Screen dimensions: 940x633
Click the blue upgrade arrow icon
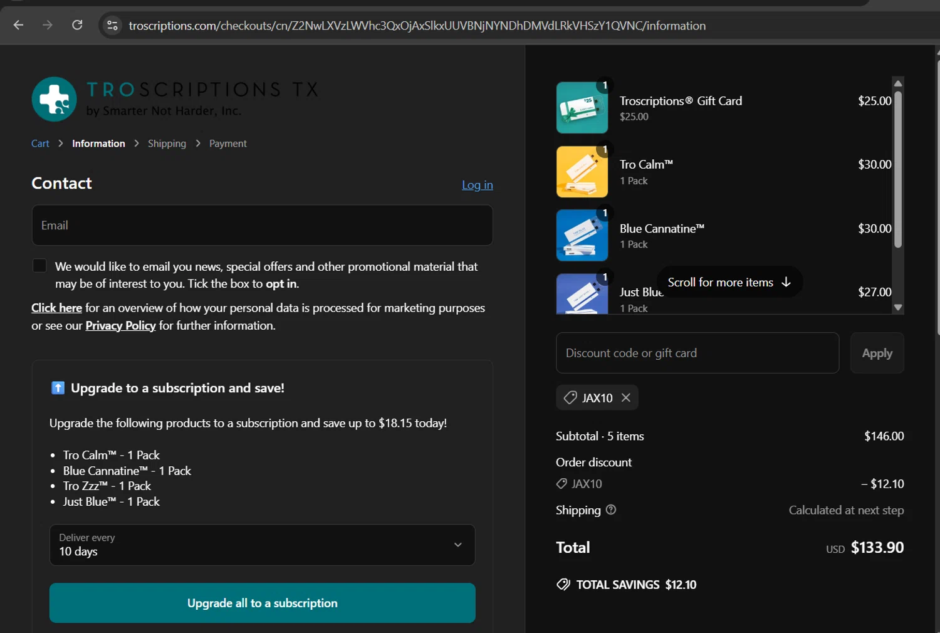click(58, 388)
